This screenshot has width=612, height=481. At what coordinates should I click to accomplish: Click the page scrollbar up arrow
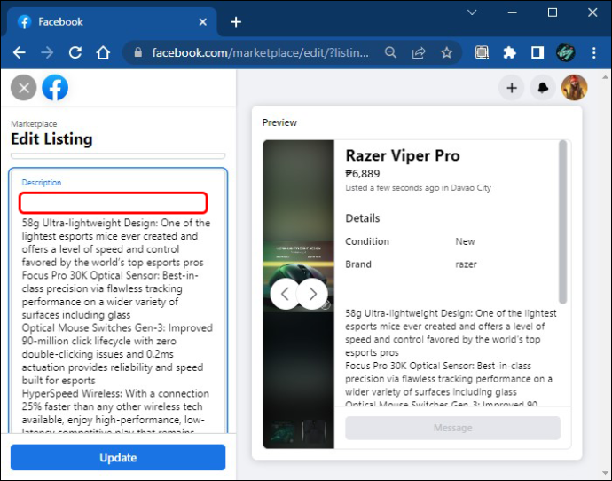point(606,78)
